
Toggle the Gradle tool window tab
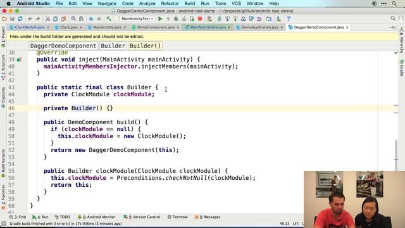tap(402, 68)
